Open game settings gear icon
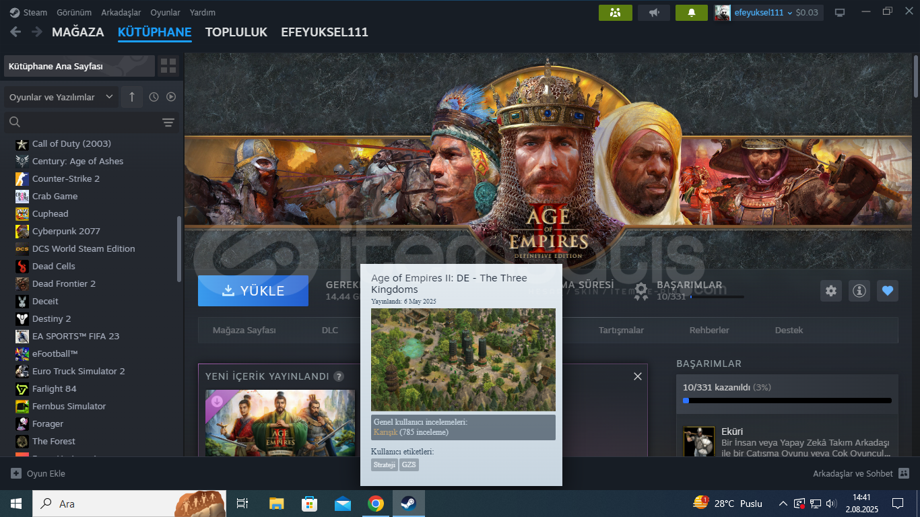This screenshot has width=920, height=517. [x=831, y=291]
